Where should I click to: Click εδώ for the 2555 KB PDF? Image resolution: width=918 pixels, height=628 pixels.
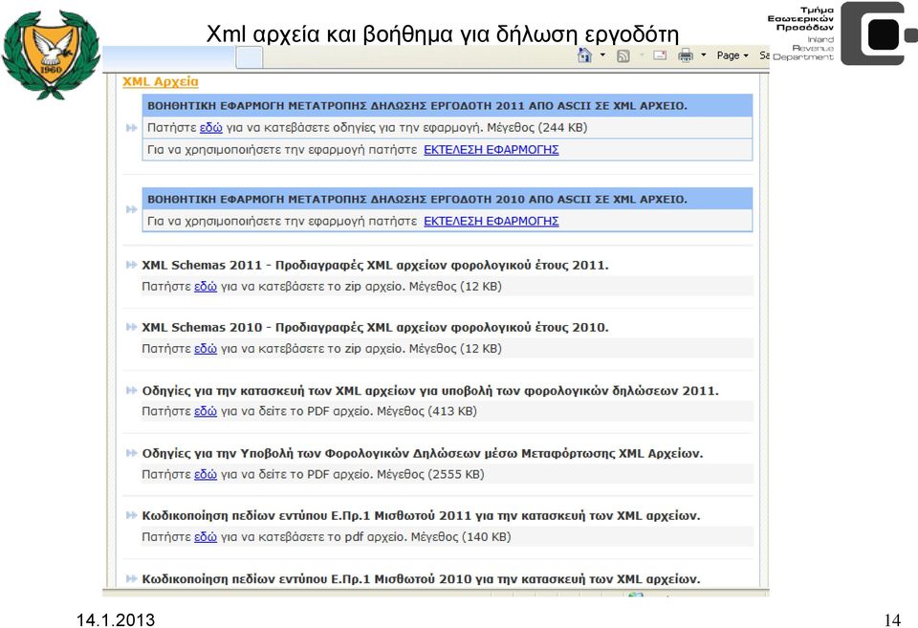[x=206, y=475]
